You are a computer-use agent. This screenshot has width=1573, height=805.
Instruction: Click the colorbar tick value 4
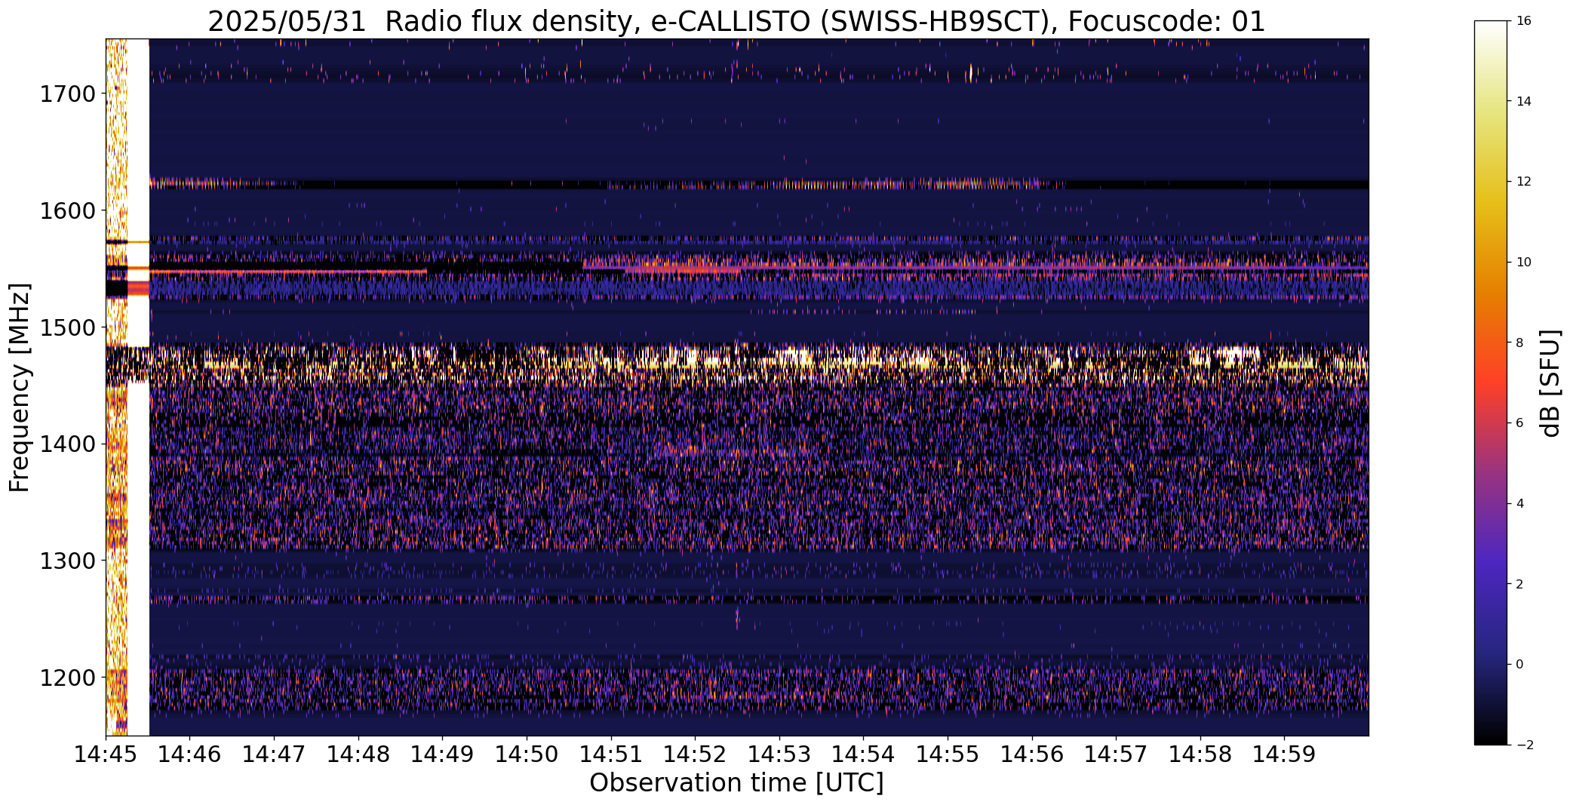(x=1519, y=504)
